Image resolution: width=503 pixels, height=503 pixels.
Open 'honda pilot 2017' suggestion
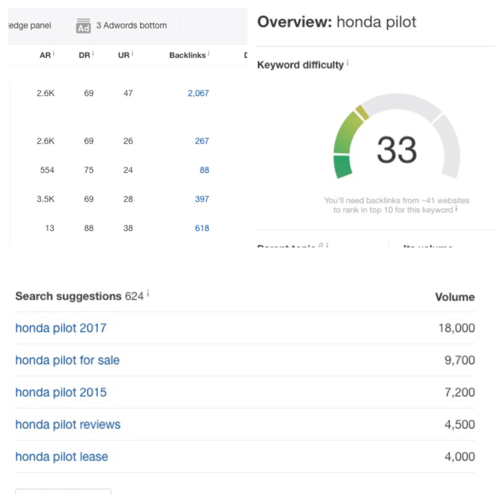coord(61,328)
